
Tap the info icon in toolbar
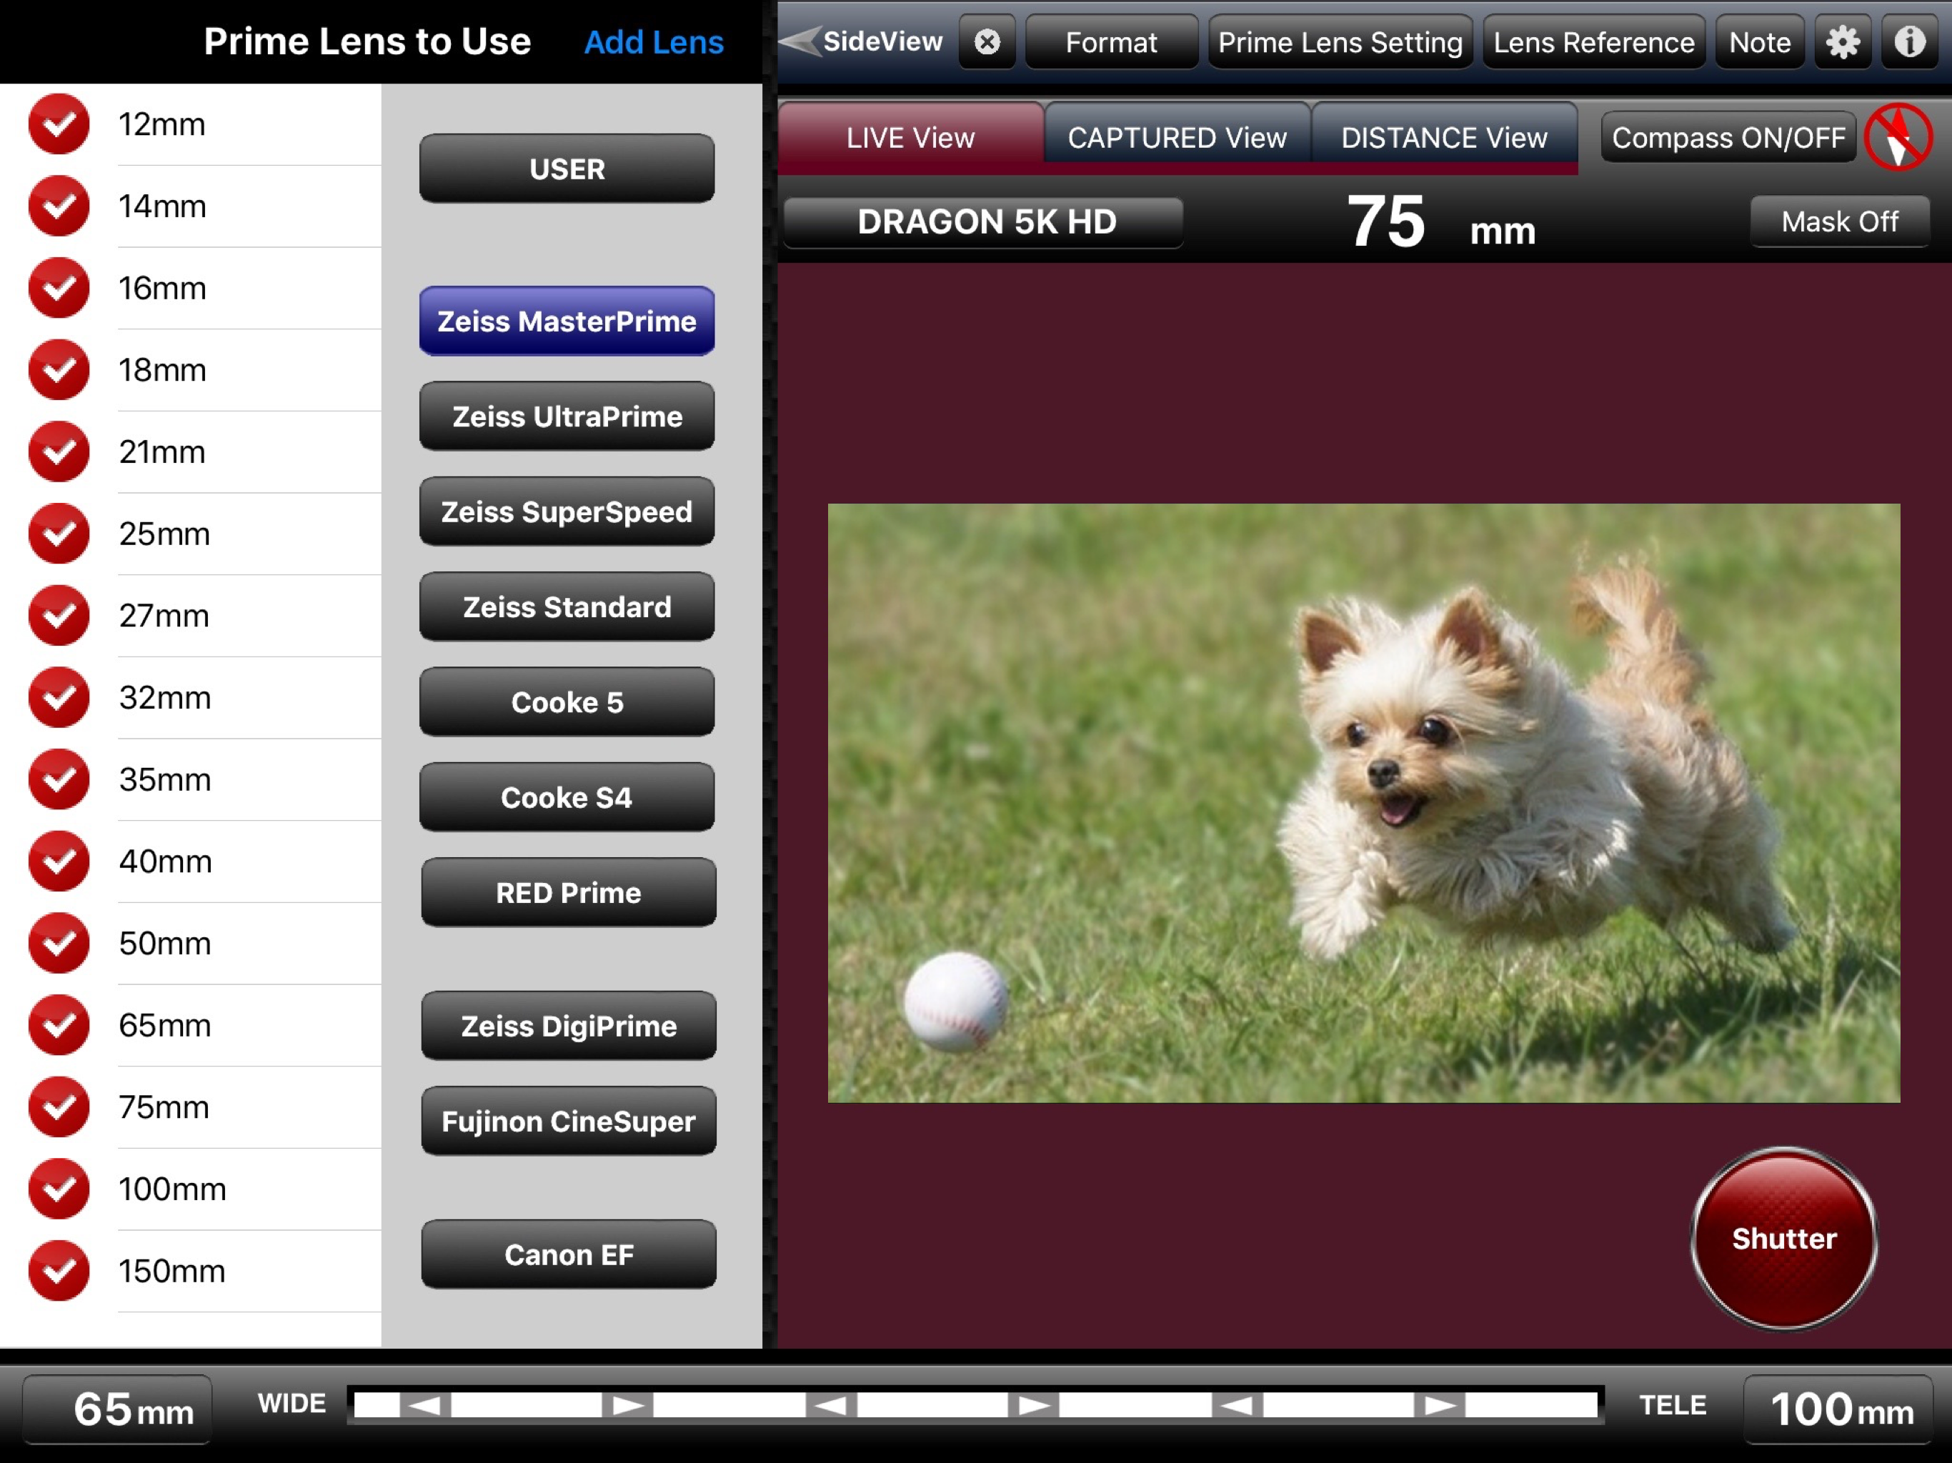[1910, 41]
